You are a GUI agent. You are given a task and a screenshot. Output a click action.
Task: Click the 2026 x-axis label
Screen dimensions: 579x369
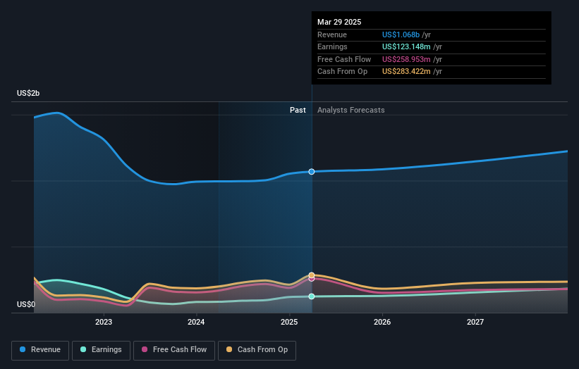coord(382,322)
